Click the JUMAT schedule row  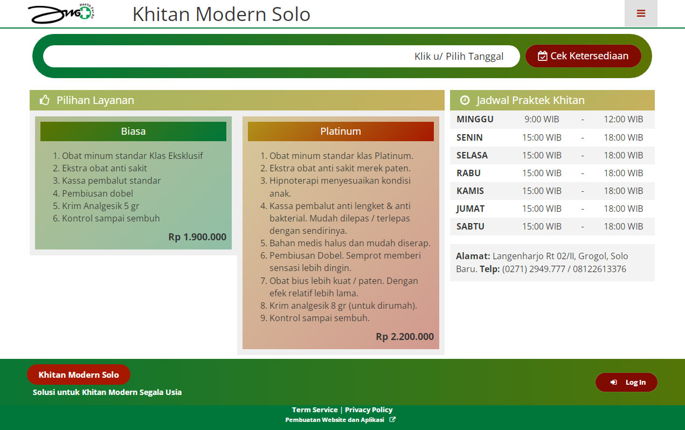click(552, 209)
